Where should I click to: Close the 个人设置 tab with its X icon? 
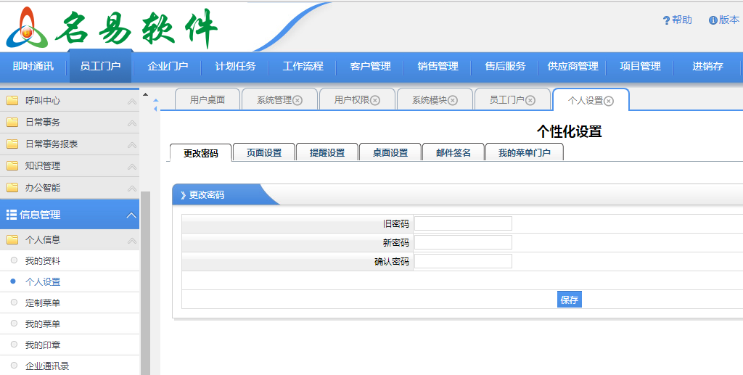(x=609, y=102)
